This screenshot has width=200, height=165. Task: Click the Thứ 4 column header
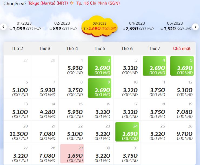click(72, 49)
